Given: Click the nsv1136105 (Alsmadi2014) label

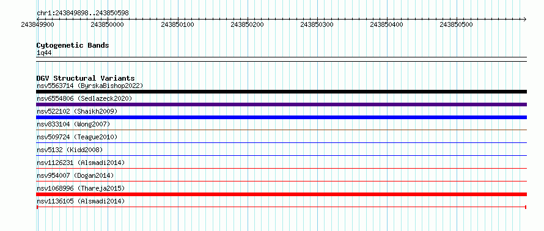Looking at the screenshot, I should click(x=81, y=201).
